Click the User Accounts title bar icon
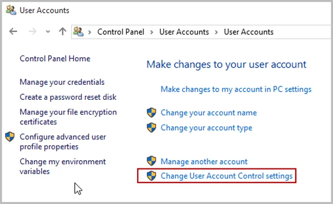This screenshot has height=204, width=333. (11, 10)
